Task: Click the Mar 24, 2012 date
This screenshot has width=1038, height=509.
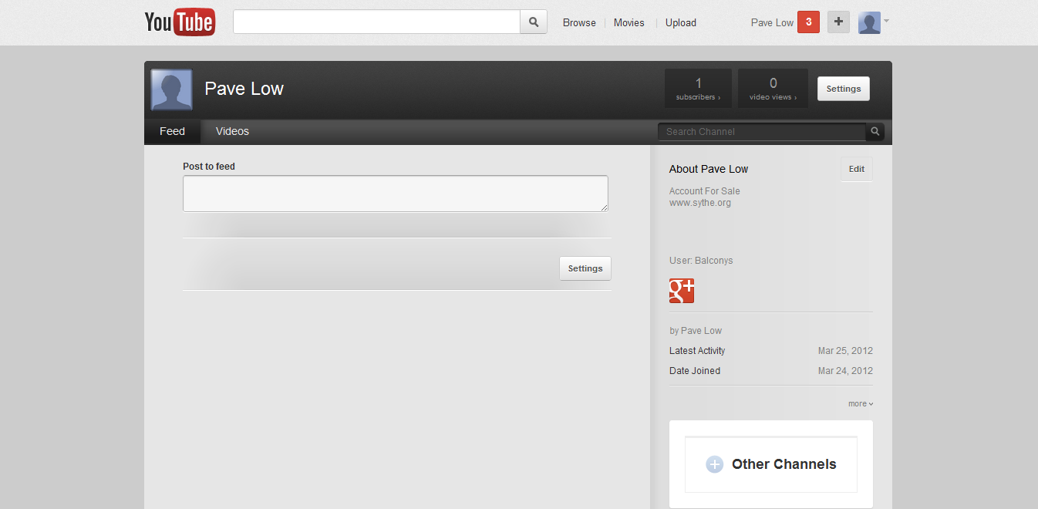Action: coord(845,371)
